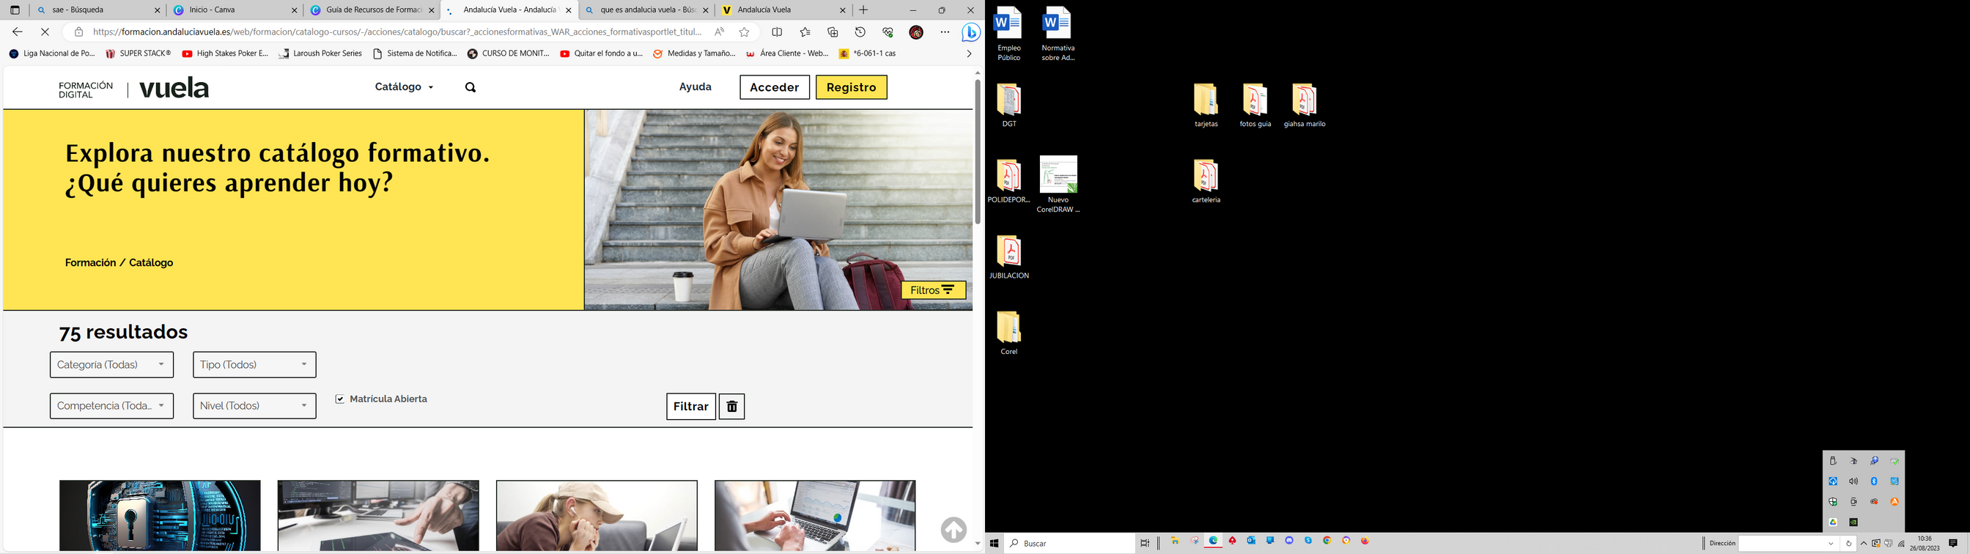Viewport: 1970px width, 554px height.
Task: Click the yellow Registro button
Action: (x=851, y=87)
